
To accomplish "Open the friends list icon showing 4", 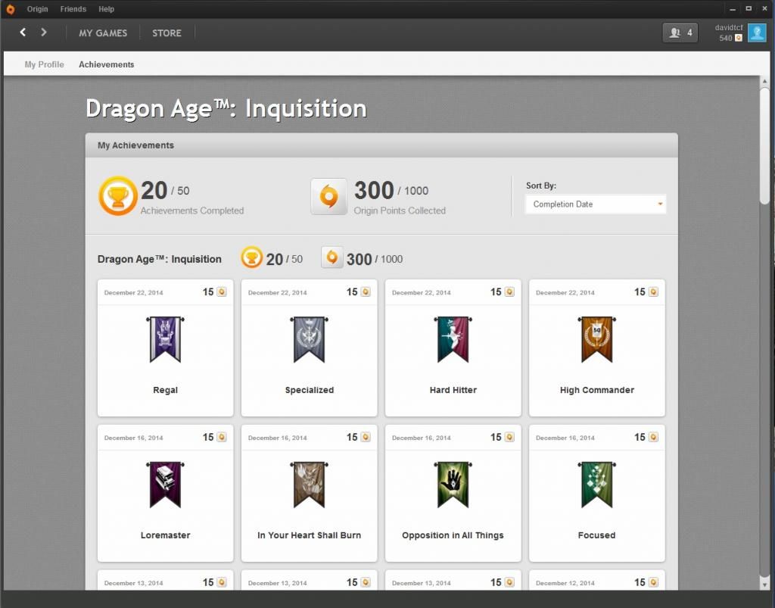I will tap(680, 33).
